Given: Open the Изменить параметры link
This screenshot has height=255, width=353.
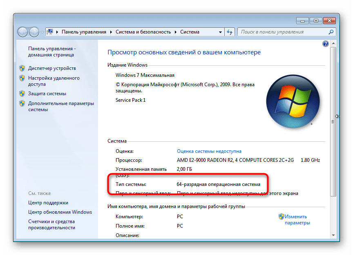Looking at the screenshot, I should (297, 220).
